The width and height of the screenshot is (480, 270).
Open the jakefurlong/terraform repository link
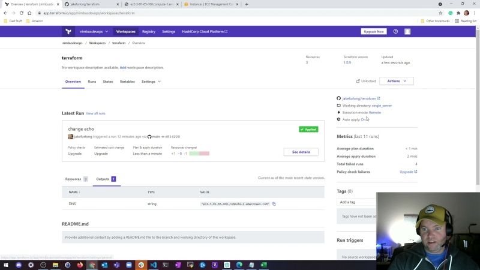[361, 98]
